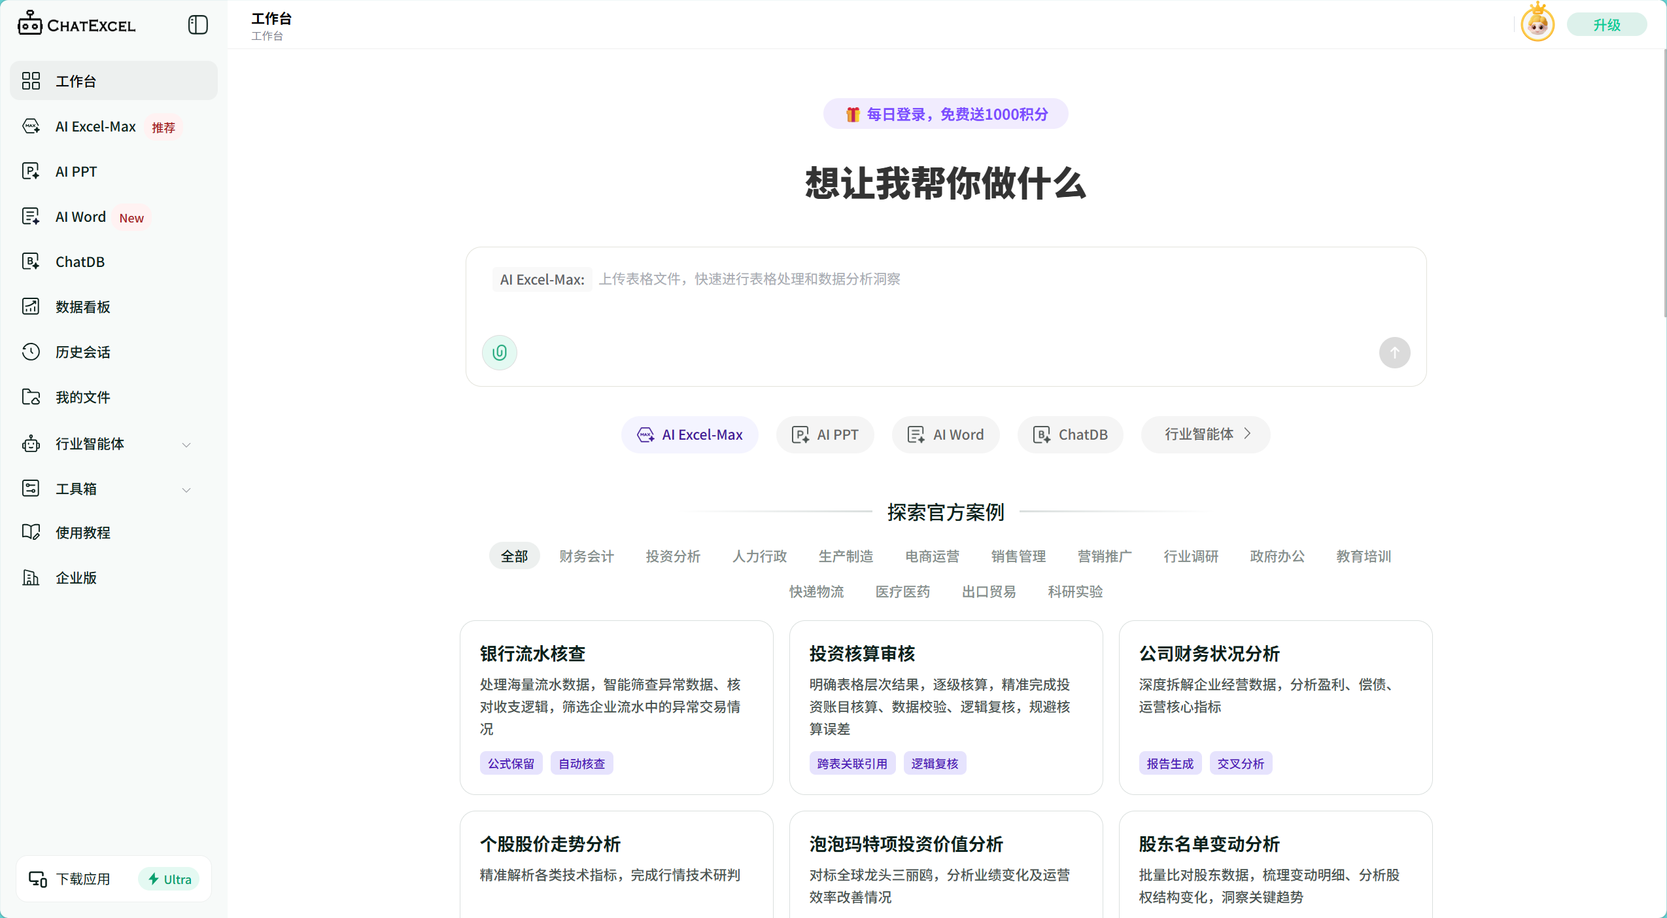1667x918 pixels.
Task: Select the 行业调研 category tab
Action: 1191,556
